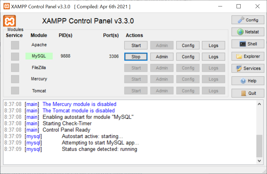Open Services with the tools icon button

(x=248, y=68)
